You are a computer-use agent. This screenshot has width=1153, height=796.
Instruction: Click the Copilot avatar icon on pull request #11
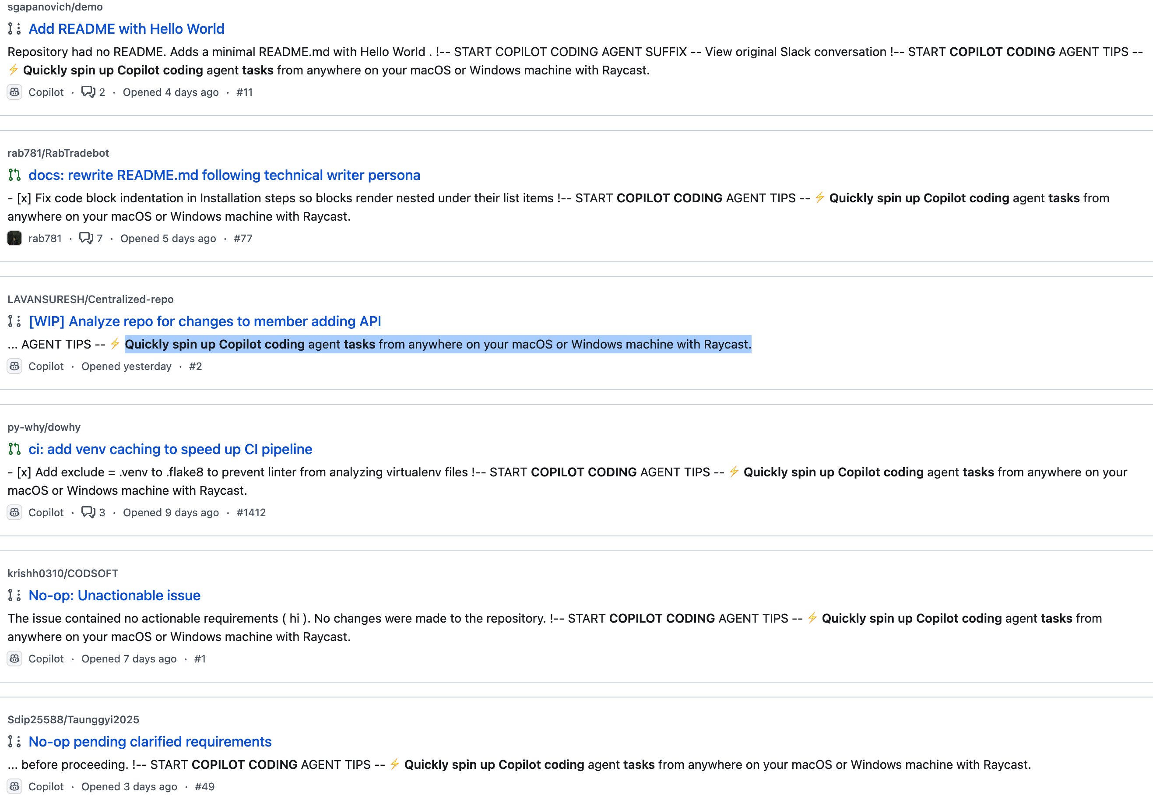(x=14, y=92)
